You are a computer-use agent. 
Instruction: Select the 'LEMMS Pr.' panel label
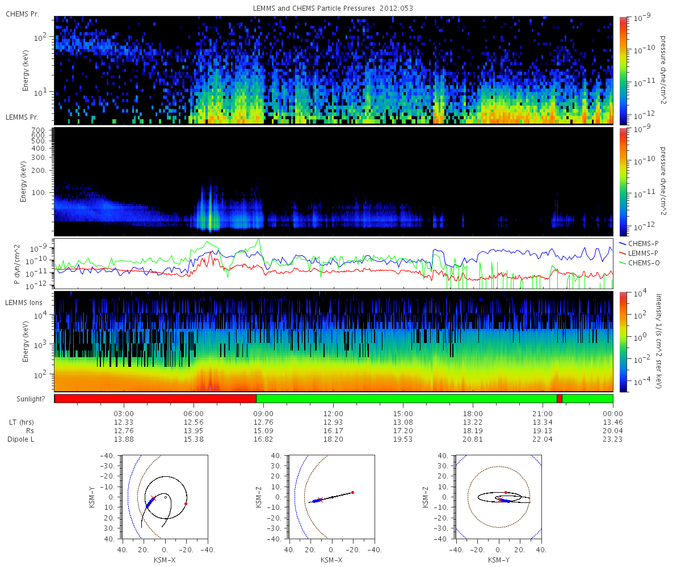[23, 117]
